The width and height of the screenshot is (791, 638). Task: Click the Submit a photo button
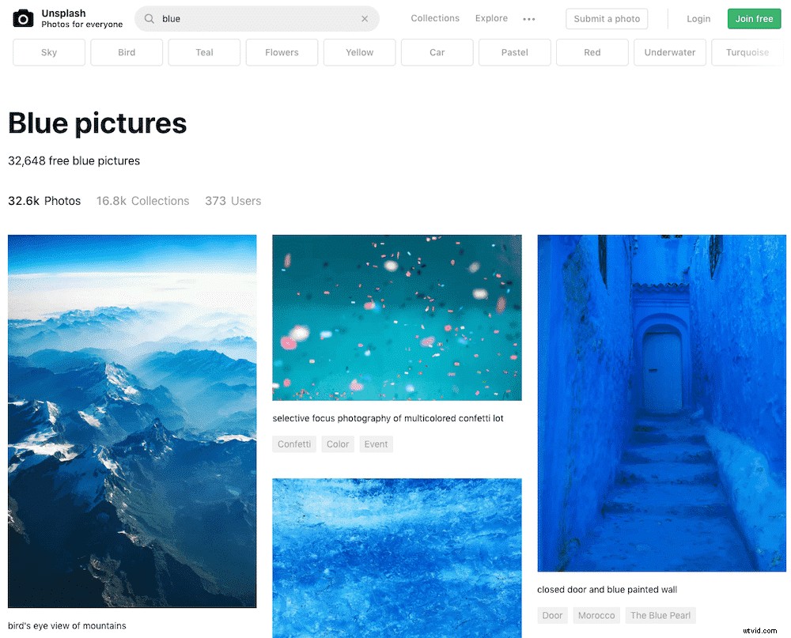point(607,18)
